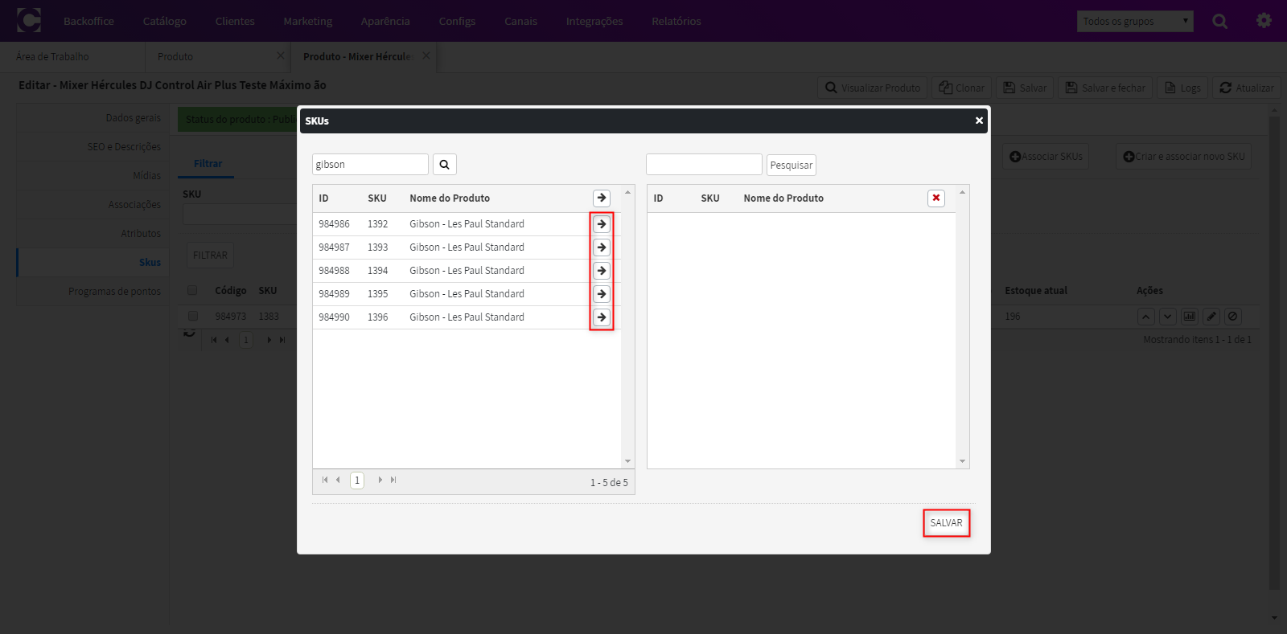Screen dimensions: 1287x634
Task: Open the Aparência menu
Action: tap(385, 21)
